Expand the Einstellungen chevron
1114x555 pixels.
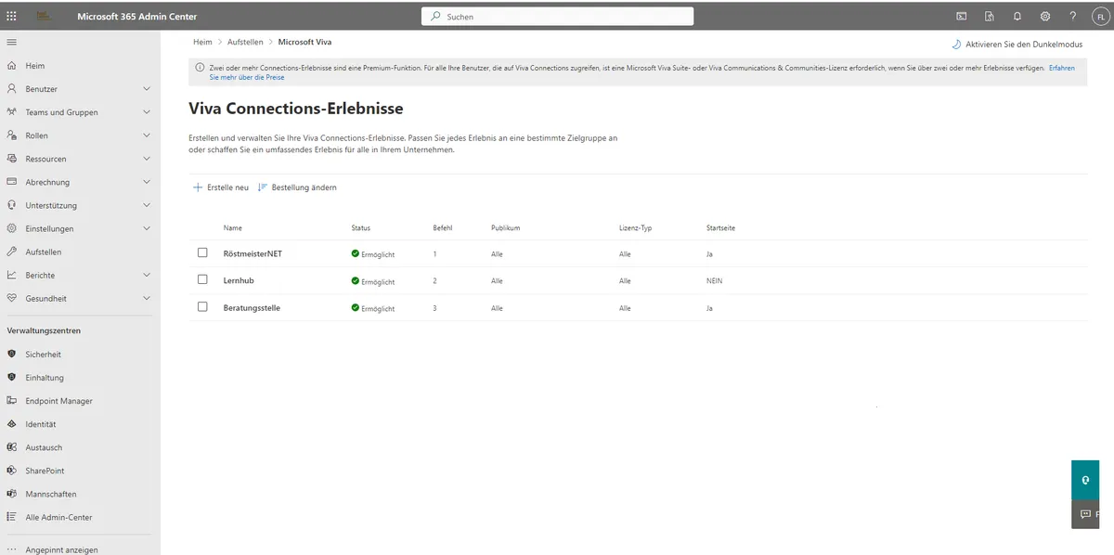tap(147, 228)
